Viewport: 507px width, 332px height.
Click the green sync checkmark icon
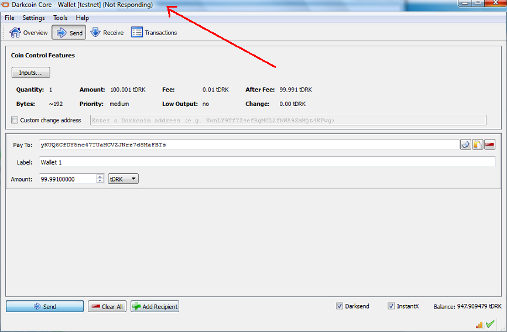[490, 324]
